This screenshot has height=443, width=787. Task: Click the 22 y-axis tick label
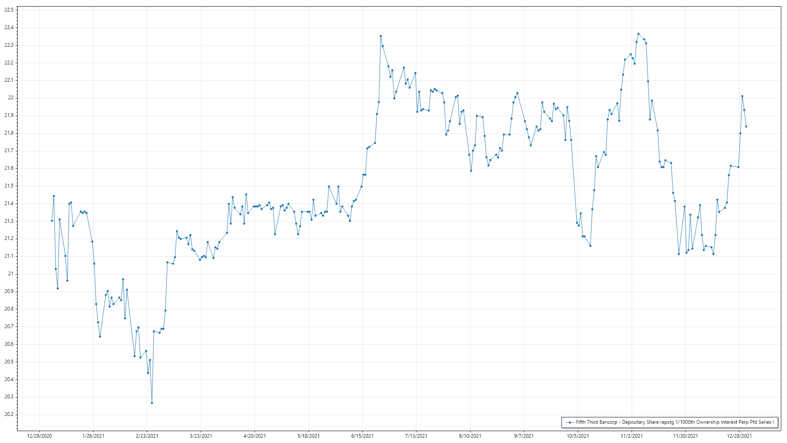coord(11,98)
